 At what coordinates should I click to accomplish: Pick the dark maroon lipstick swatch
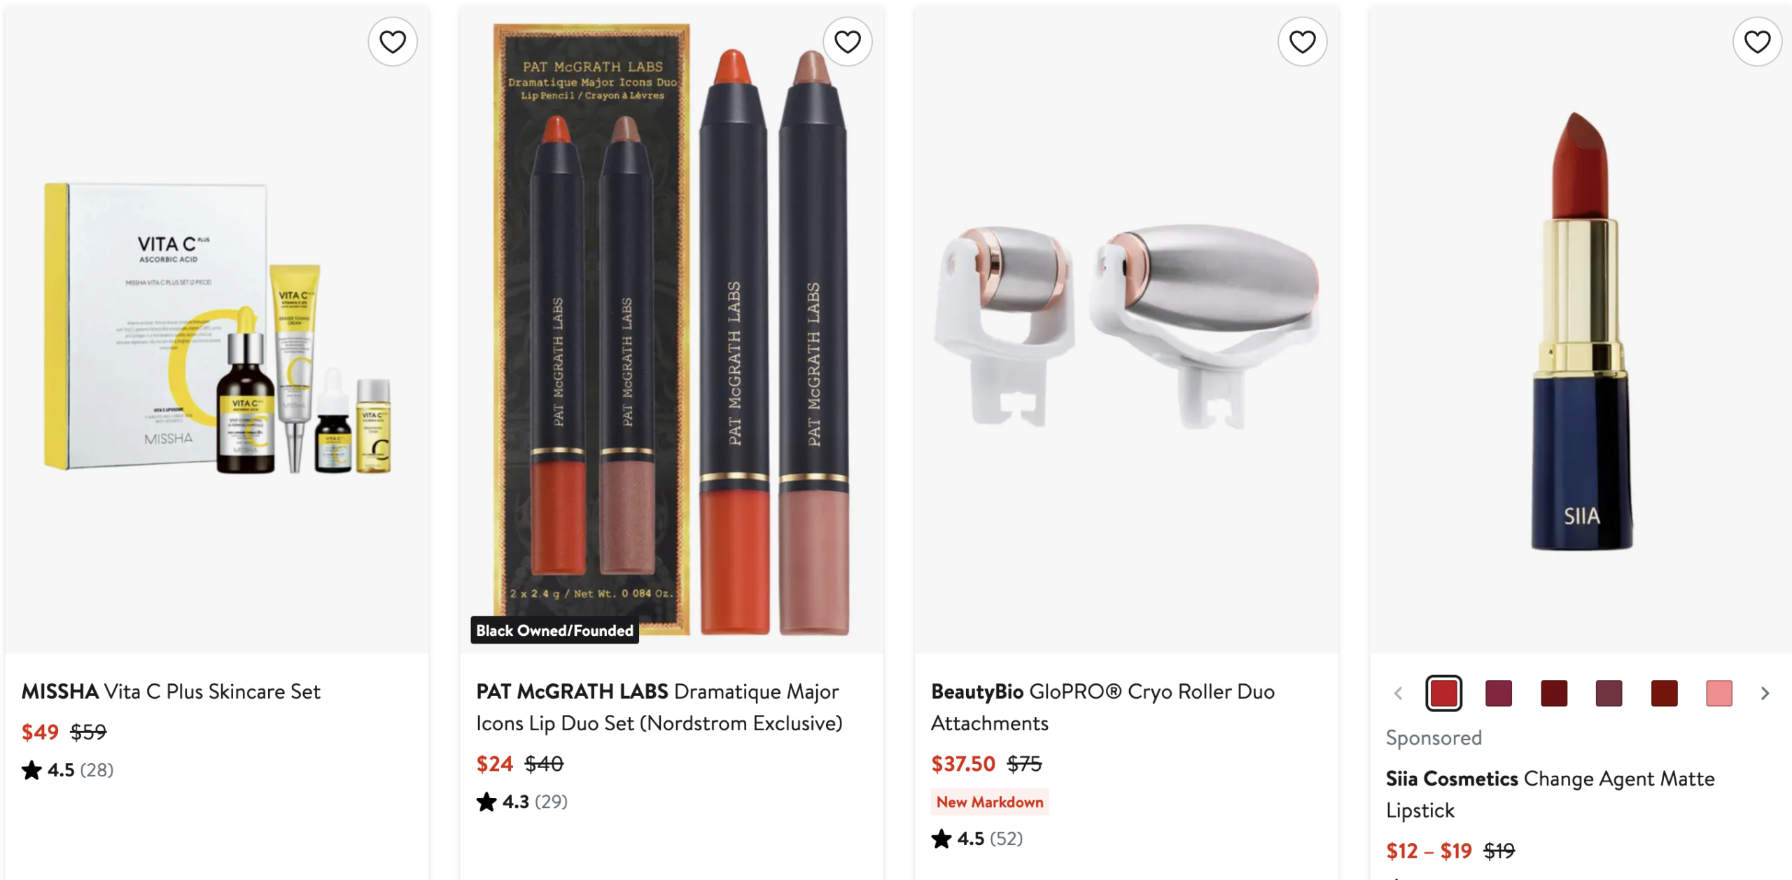[x=1554, y=693]
